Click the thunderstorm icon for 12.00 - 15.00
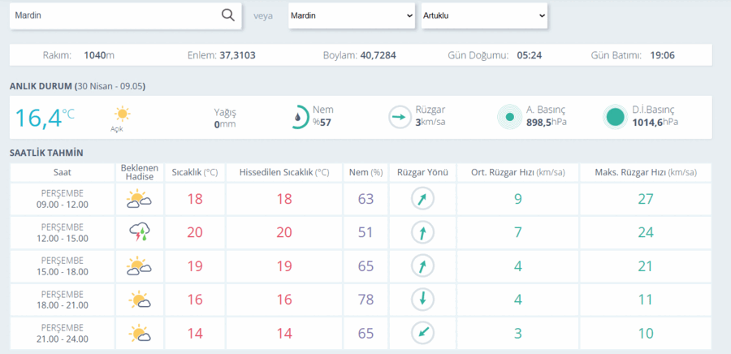This screenshot has height=354, width=731. (x=140, y=232)
